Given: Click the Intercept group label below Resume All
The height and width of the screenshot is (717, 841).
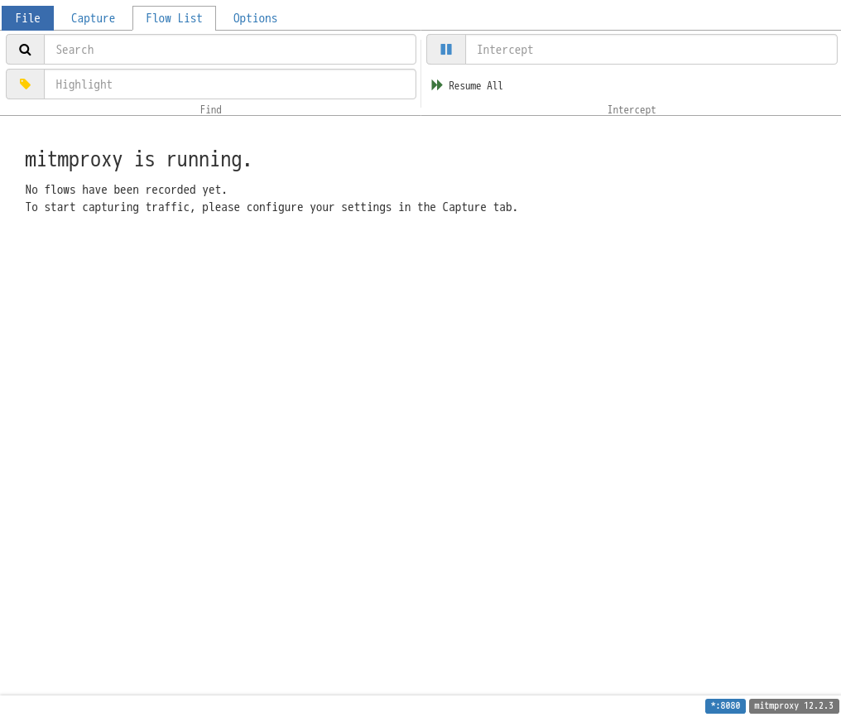Looking at the screenshot, I should point(632,109).
